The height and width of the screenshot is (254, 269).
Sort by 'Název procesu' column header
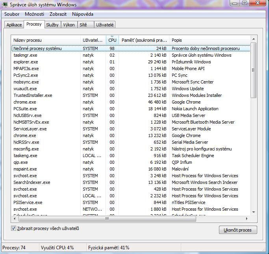click(46, 40)
